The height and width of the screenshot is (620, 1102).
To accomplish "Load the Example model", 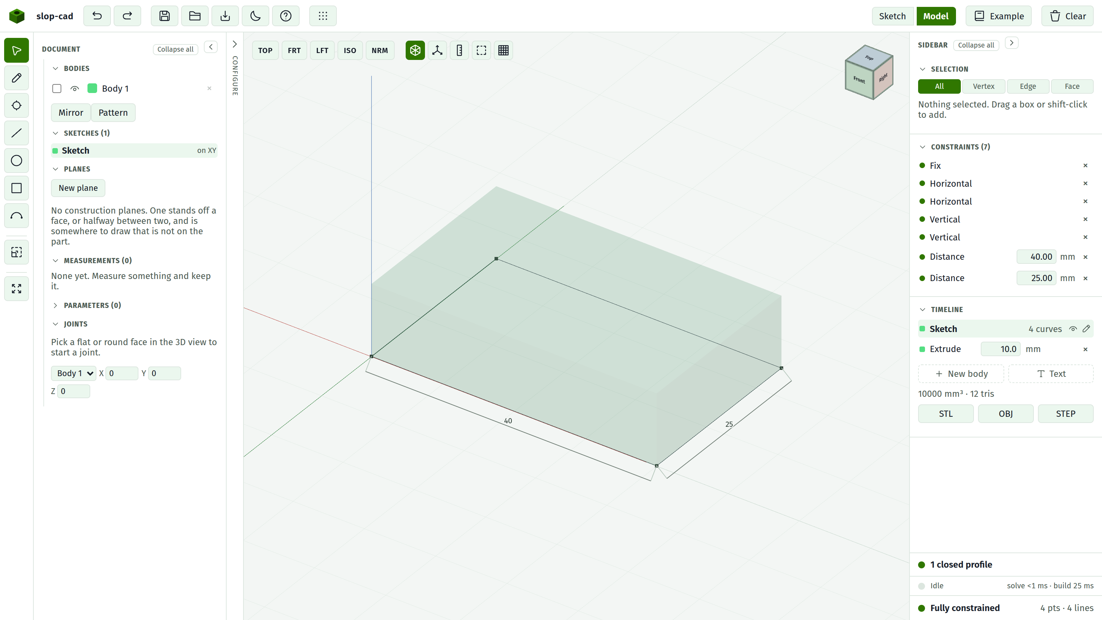I will coord(998,16).
